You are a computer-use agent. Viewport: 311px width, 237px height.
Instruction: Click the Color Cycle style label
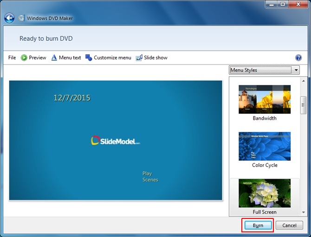coord(265,165)
